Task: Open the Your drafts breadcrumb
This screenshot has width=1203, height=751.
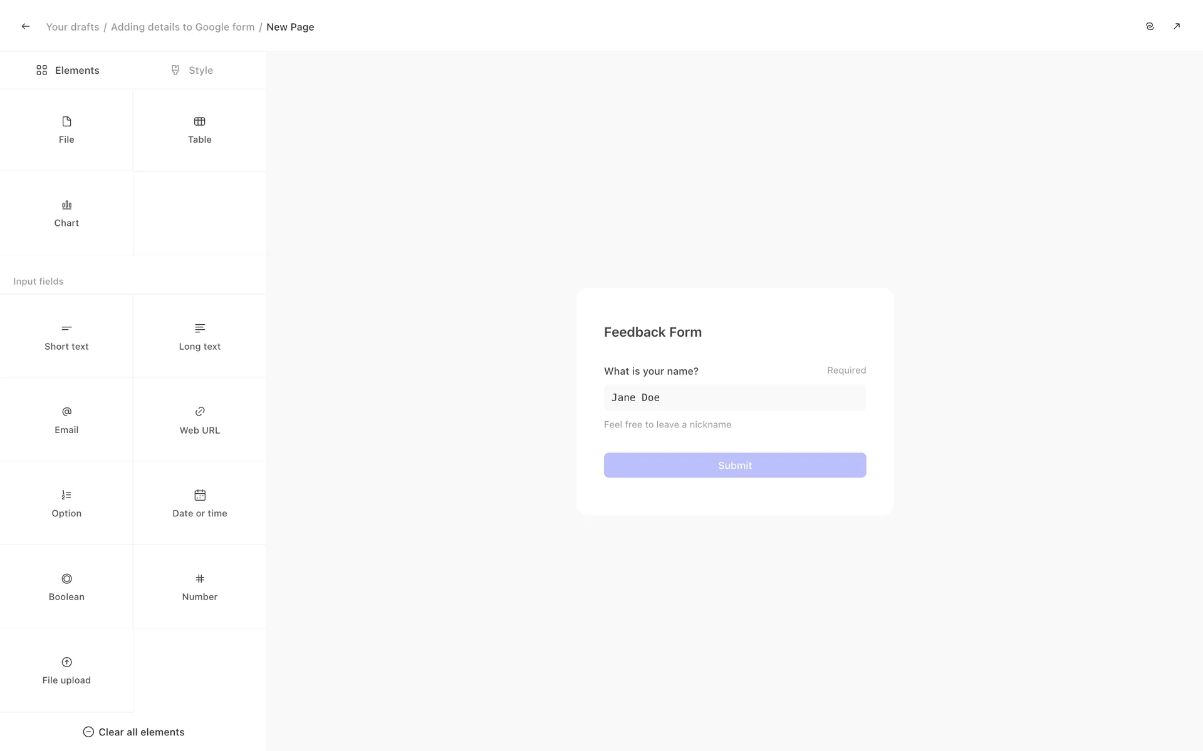Action: [73, 27]
